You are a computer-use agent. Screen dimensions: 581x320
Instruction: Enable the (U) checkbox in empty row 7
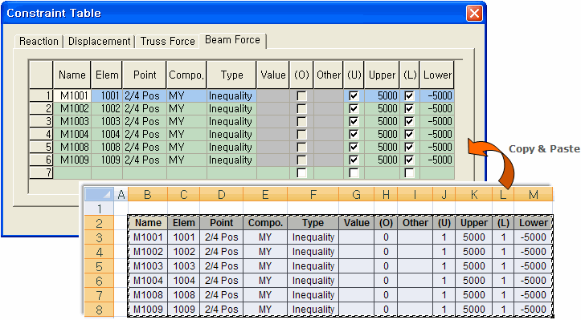tap(354, 172)
